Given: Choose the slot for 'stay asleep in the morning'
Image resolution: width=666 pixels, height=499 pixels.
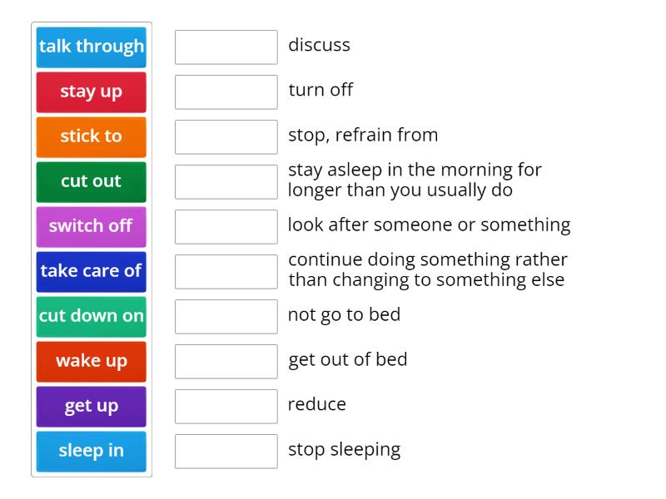Looking at the screenshot, I should click(x=226, y=181).
